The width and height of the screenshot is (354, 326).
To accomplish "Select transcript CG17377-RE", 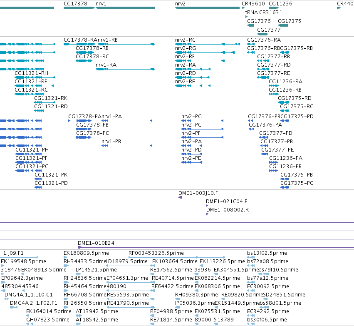I will coord(273,73).
